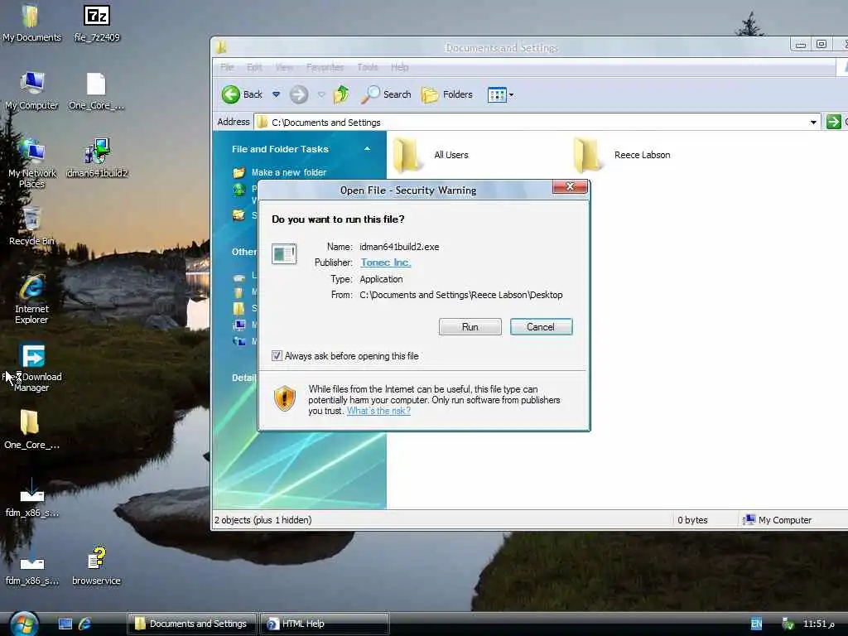Screen dimensions: 848x636
Task: Click Make a new folder task
Action: click(280, 172)
